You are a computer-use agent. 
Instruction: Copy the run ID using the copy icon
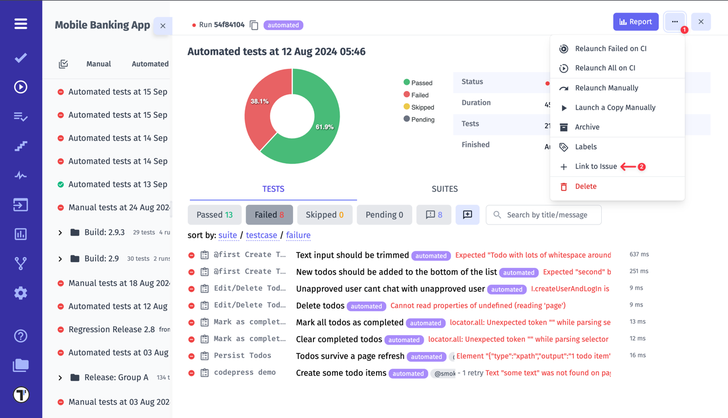click(x=254, y=25)
